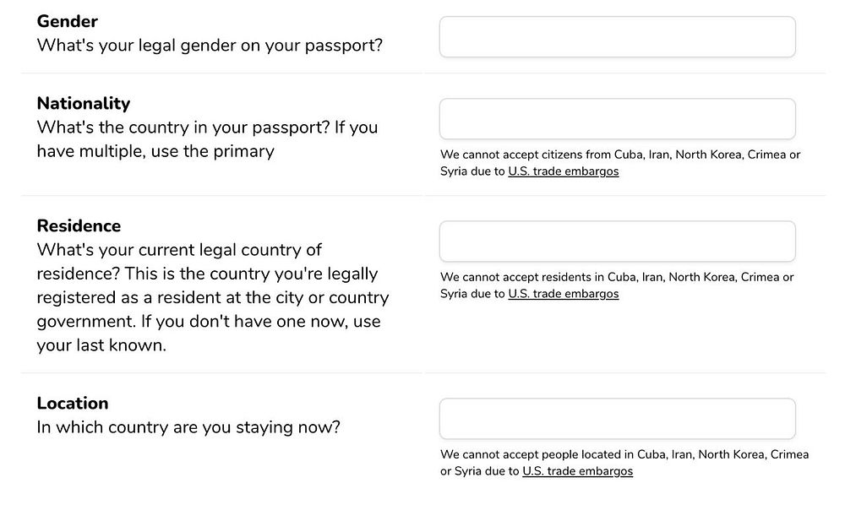Click the bold Nationality heading
Viewport: 845px width, 521px height.
[x=84, y=103]
